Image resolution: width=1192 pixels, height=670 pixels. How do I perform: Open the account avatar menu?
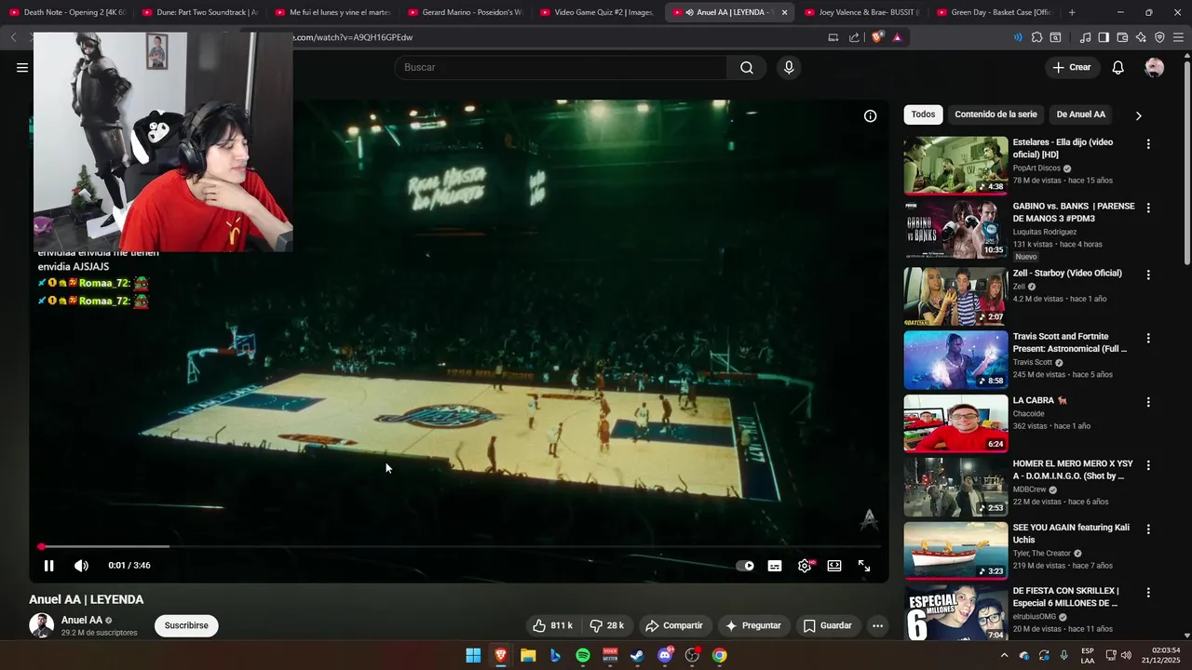[1154, 67]
